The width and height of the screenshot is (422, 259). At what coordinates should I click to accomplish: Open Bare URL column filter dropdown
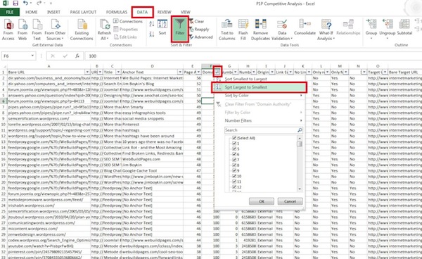[87, 72]
